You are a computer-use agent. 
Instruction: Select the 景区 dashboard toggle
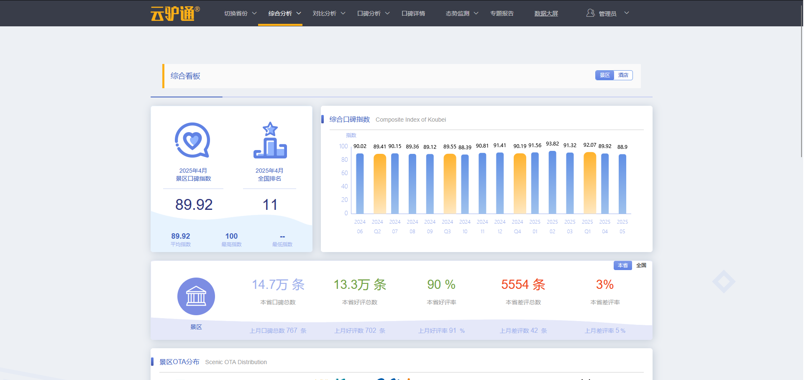(x=604, y=75)
